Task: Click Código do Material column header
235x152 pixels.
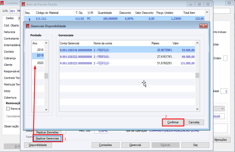Action: [55, 13]
